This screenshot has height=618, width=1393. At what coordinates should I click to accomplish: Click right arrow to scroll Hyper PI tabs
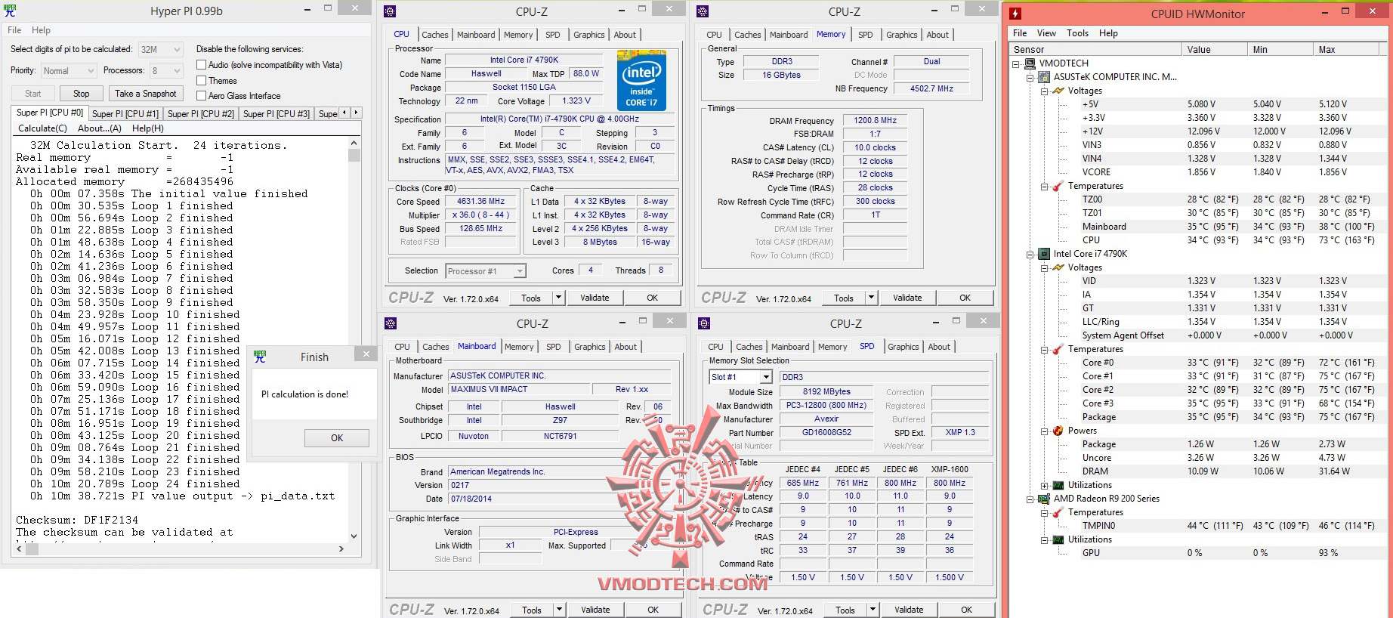[356, 113]
